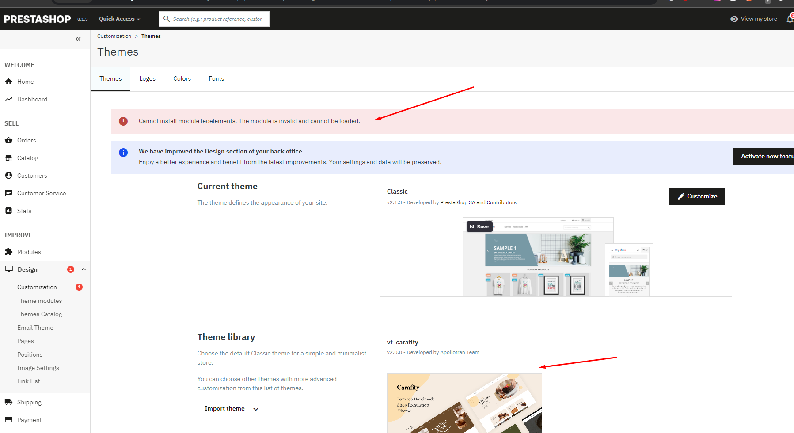This screenshot has height=433, width=794.
Task: Switch to the Themes tab
Action: 110,79
